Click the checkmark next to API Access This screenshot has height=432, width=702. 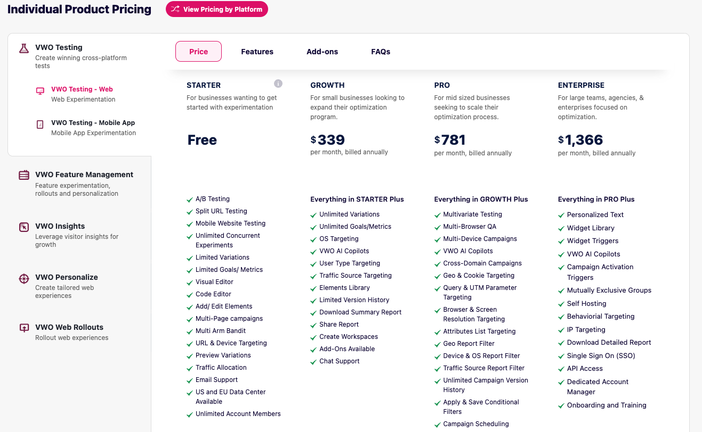point(561,370)
